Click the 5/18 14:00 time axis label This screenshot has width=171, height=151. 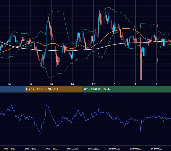tap(9, 148)
